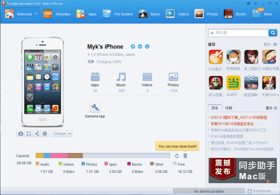This screenshot has height=195, width=280.
Task: Open the 碧蓝湖畔 app icon
Action: click(251, 83)
